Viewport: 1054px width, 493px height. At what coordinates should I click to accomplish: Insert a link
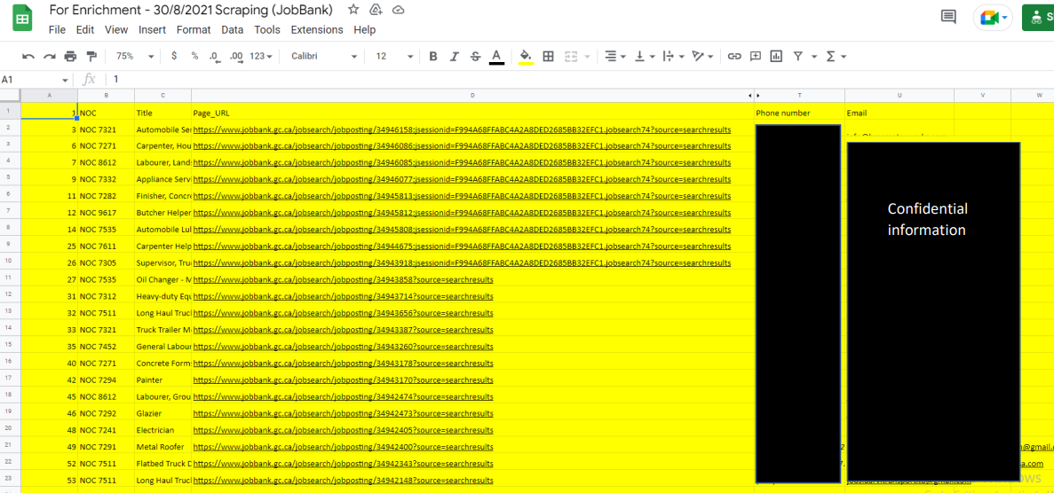pyautogui.click(x=734, y=57)
